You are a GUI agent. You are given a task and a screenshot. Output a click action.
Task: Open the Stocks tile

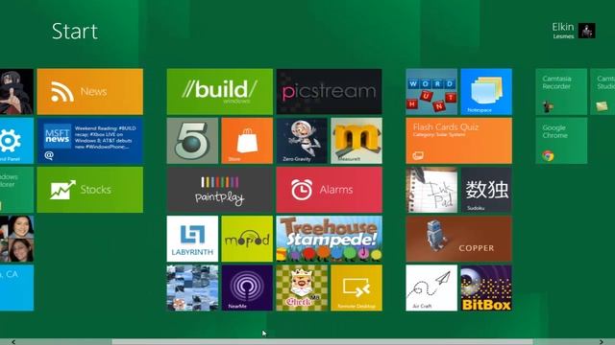click(x=89, y=190)
